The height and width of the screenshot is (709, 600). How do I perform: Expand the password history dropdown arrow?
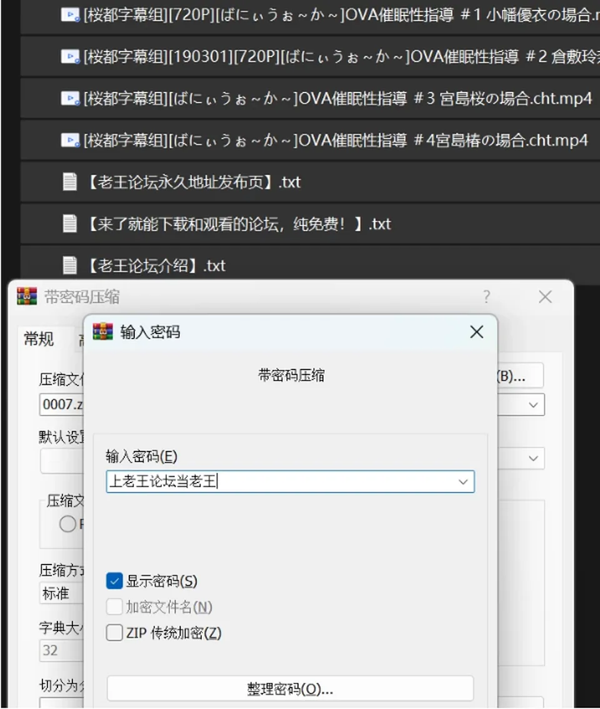(463, 482)
